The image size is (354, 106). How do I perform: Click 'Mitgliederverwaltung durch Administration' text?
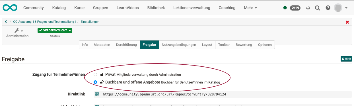click(x=149, y=75)
